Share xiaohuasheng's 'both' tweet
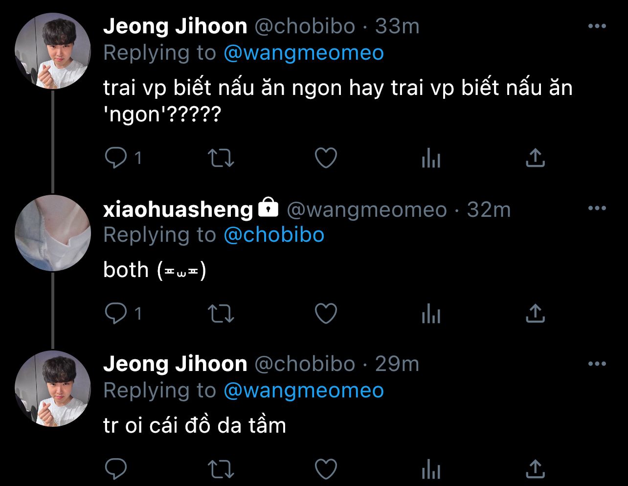628x486 pixels. click(x=536, y=313)
